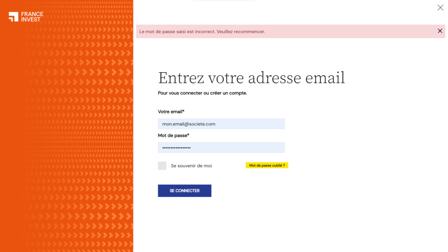Dismiss the incorrect password alert banner
The height and width of the screenshot is (252, 448).
(x=440, y=31)
